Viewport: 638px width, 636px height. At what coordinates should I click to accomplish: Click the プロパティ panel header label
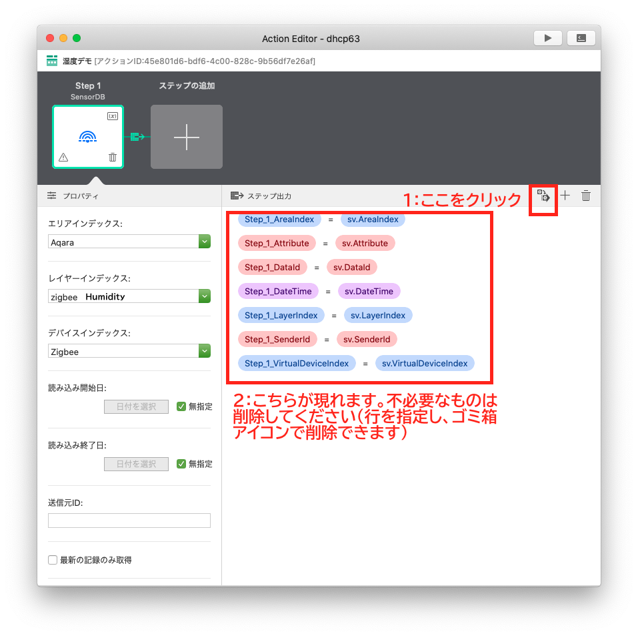pos(81,196)
